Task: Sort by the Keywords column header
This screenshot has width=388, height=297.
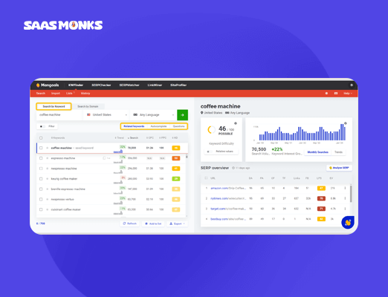Action: (x=58, y=138)
